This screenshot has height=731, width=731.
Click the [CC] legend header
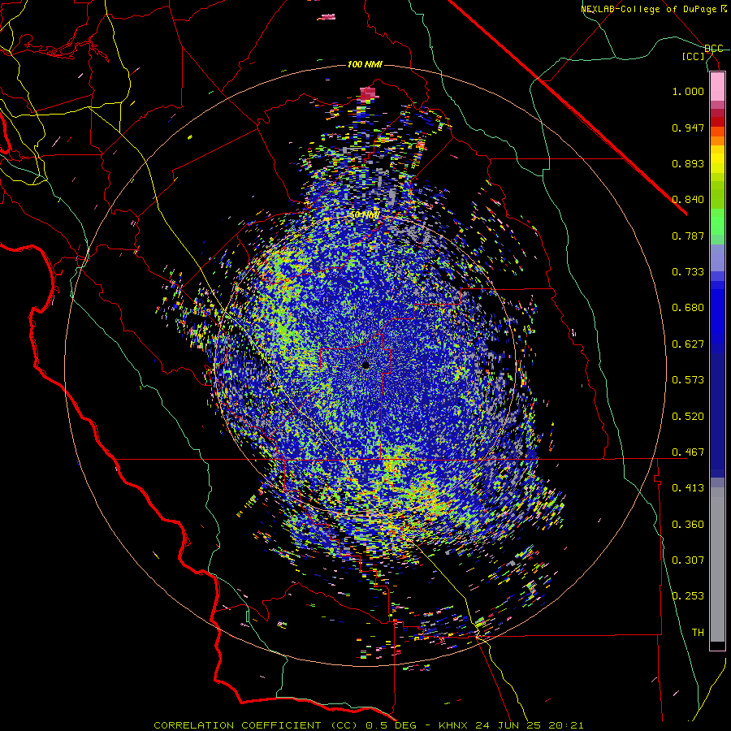coord(694,56)
